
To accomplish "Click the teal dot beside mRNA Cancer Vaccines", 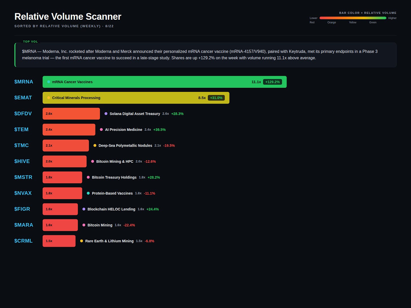I will (49, 82).
